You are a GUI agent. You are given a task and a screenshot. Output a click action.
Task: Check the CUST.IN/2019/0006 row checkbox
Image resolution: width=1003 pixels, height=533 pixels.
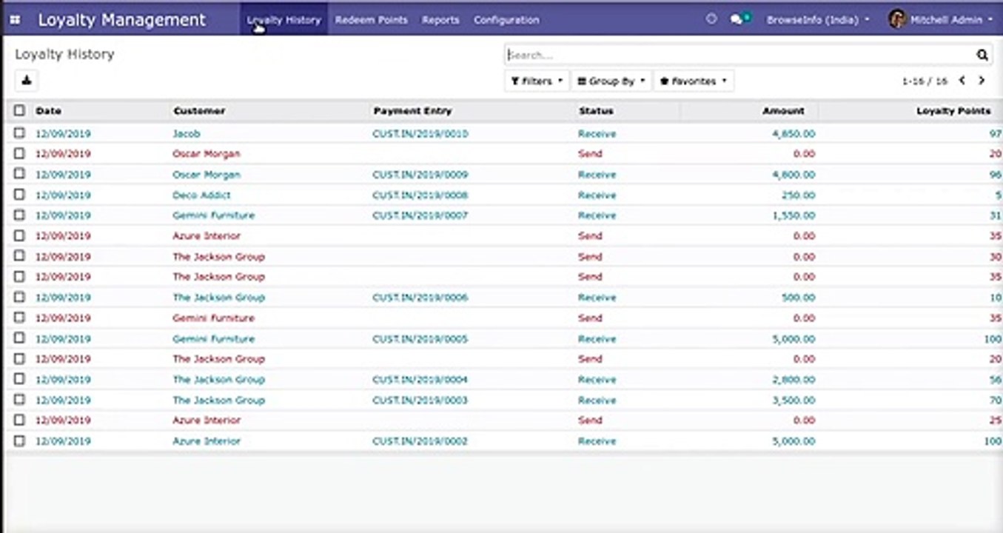coord(19,297)
